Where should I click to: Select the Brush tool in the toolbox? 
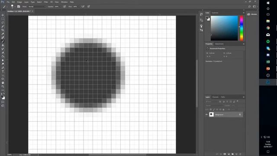[x=3, y=42]
